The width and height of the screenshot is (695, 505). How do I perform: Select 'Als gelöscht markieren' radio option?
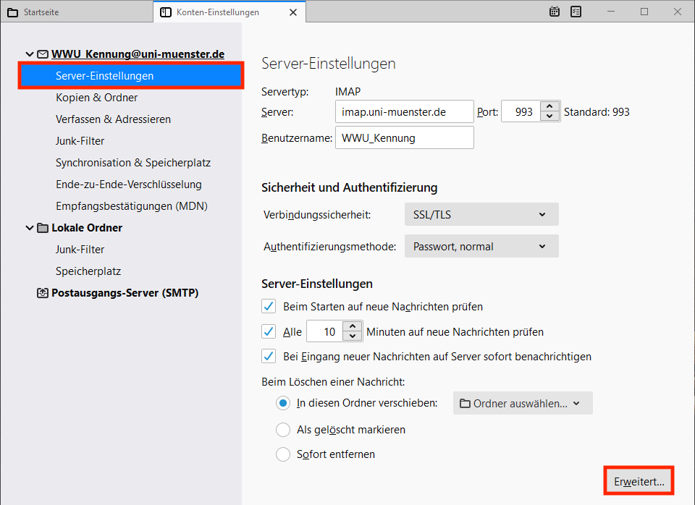point(283,430)
